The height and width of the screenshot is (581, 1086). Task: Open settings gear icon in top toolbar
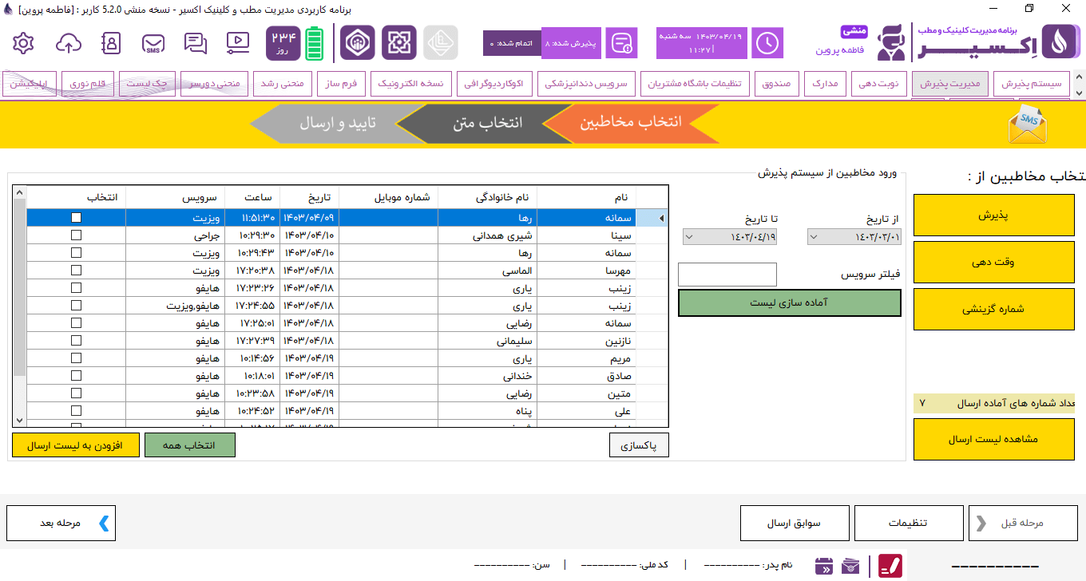click(x=24, y=43)
